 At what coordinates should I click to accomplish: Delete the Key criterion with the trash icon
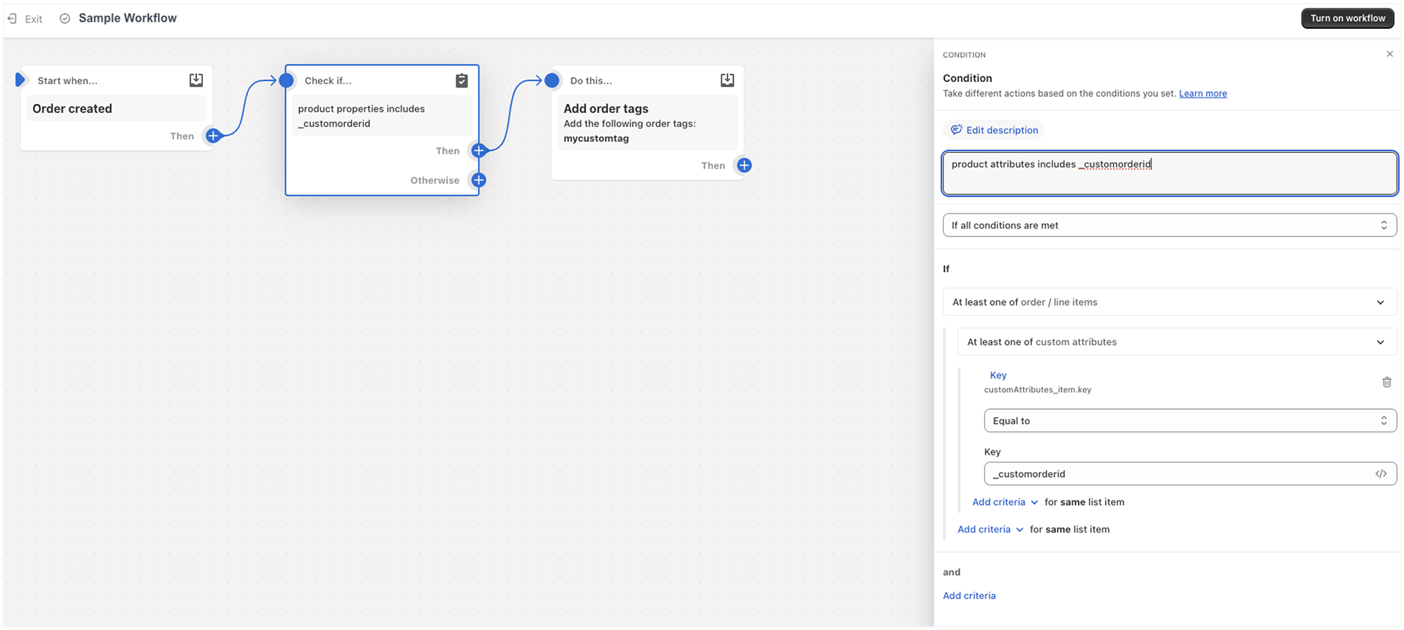click(1386, 382)
